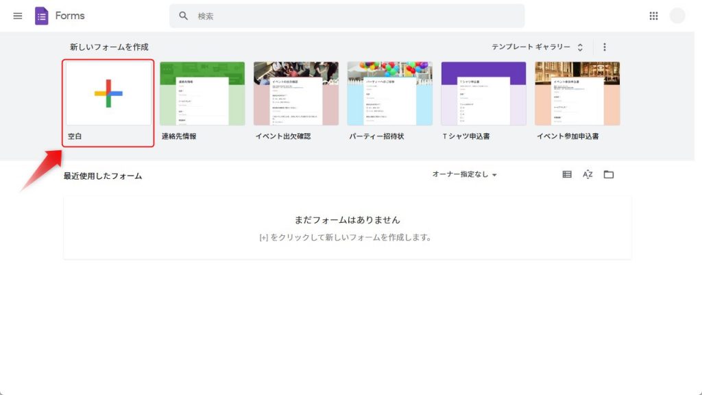Click the イベント参加申込書 label
The width and height of the screenshot is (702, 395).
568,136
